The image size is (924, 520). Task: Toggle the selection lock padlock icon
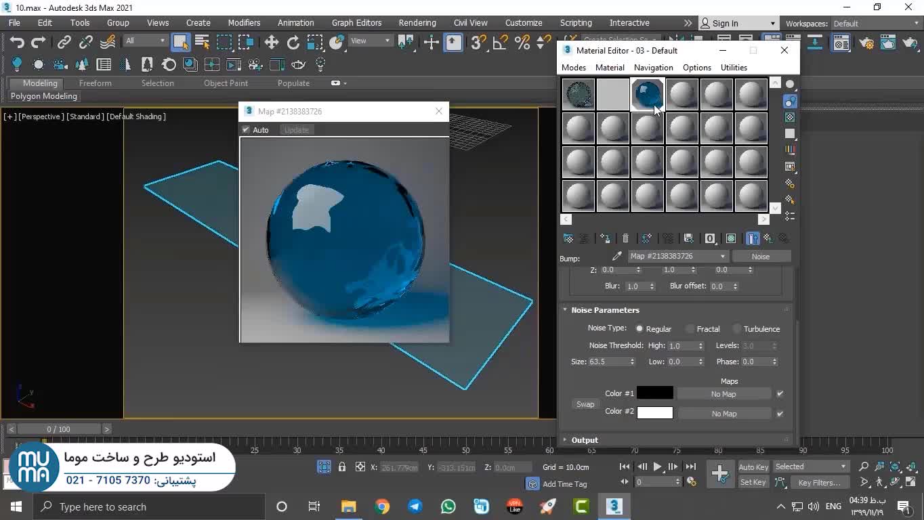[x=342, y=467]
